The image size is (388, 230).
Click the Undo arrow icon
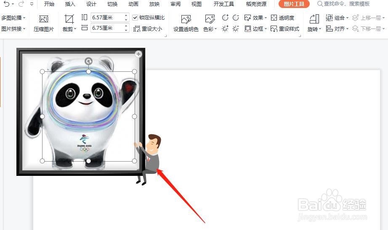(x=7, y=4)
